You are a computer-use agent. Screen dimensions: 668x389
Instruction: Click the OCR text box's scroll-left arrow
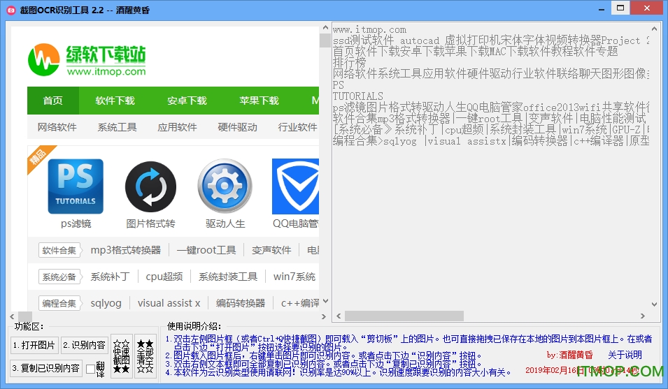click(339, 316)
